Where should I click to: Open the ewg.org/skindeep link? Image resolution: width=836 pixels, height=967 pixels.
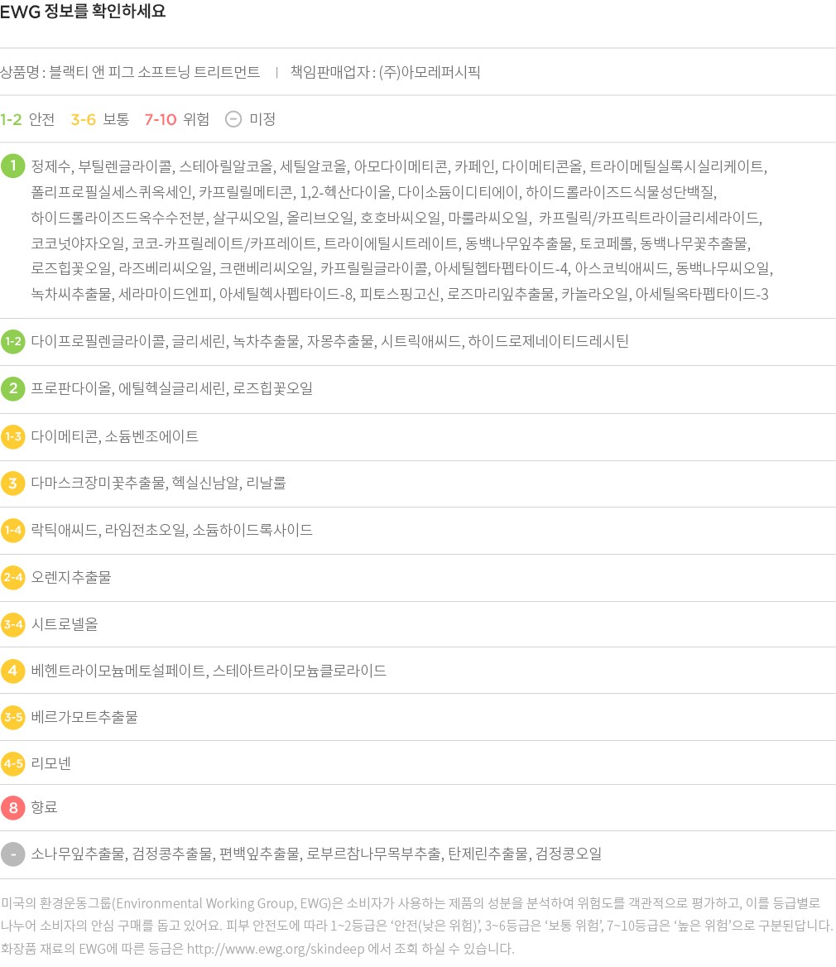286,949
